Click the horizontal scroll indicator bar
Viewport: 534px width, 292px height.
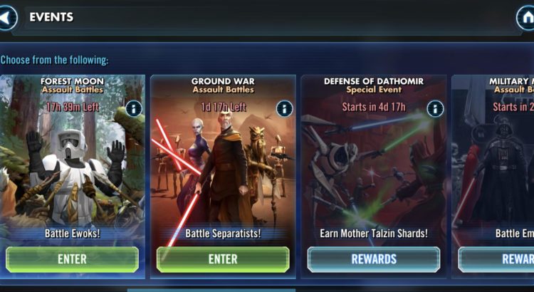click(x=211, y=291)
